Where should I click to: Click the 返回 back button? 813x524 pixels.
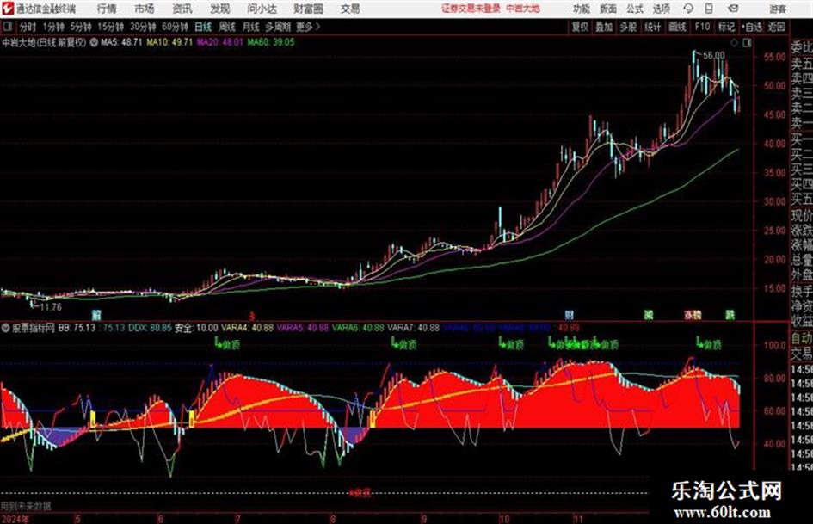[776, 27]
